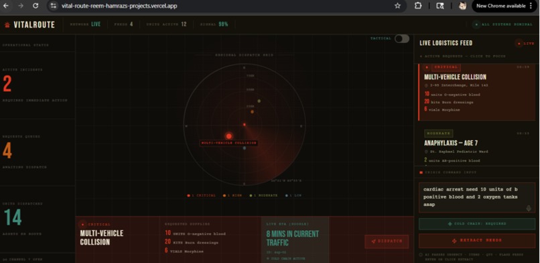The width and height of the screenshot is (540, 263).
Task: Go forward with browser forward arrow
Action: [x=21, y=6]
